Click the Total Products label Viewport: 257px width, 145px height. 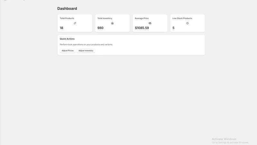point(67,18)
